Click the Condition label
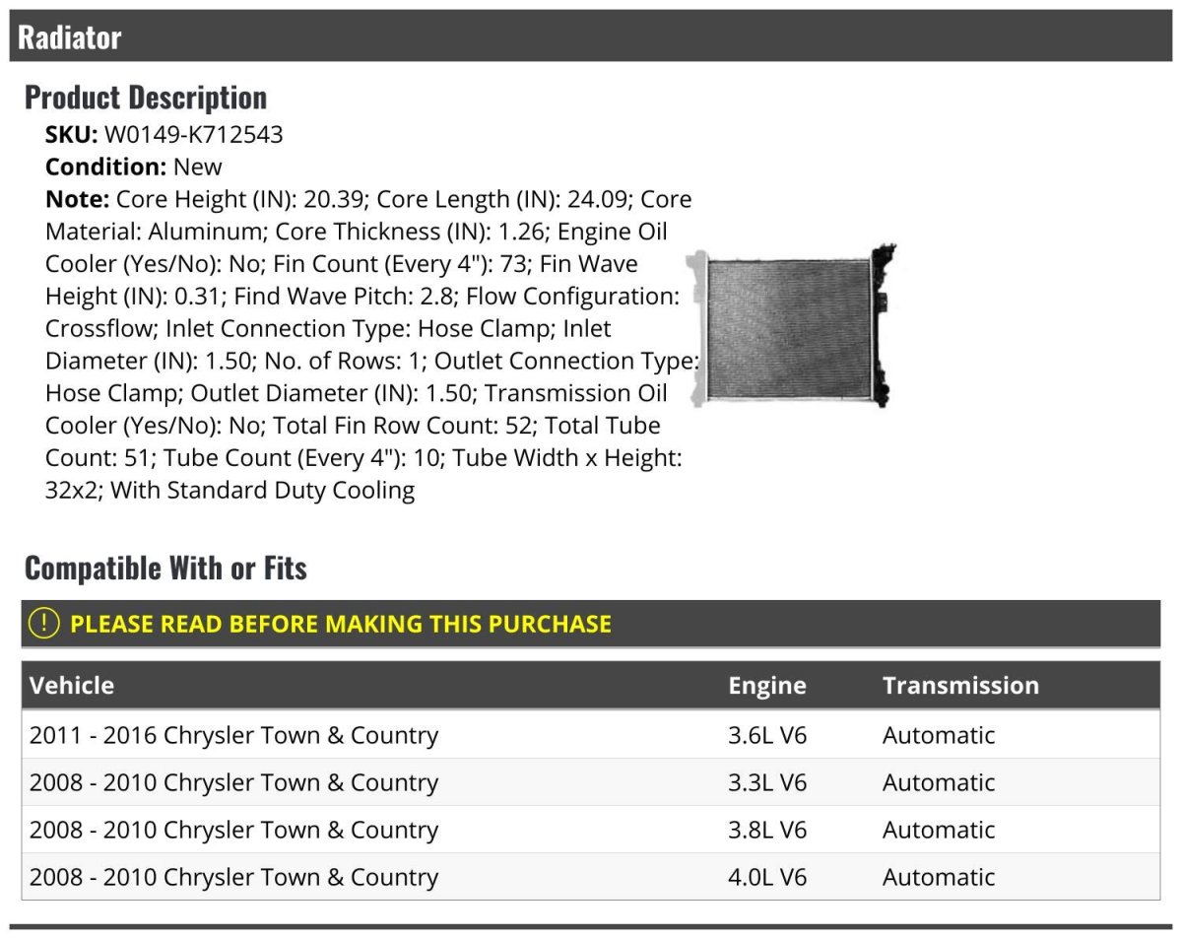 tap(106, 167)
